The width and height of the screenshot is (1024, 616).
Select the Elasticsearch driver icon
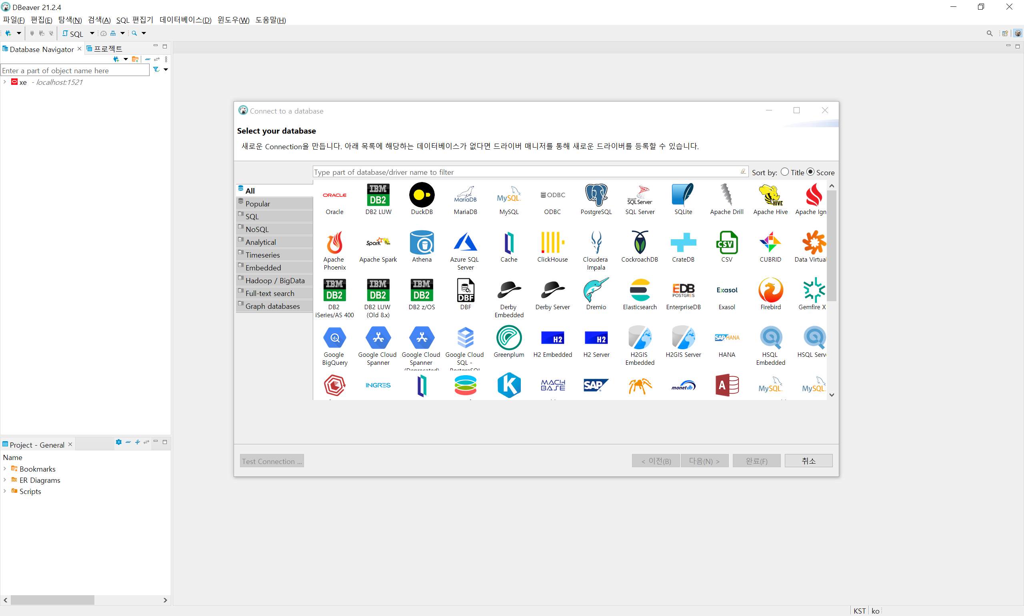click(639, 290)
